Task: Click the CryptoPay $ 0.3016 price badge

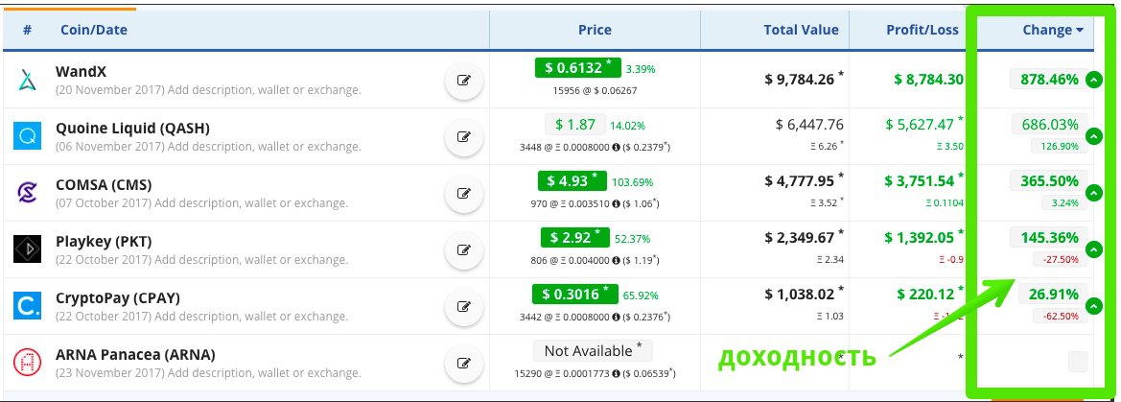Action: [576, 294]
